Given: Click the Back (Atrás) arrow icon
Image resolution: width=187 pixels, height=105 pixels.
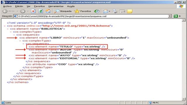Looking at the screenshot, I should coord(5,11).
